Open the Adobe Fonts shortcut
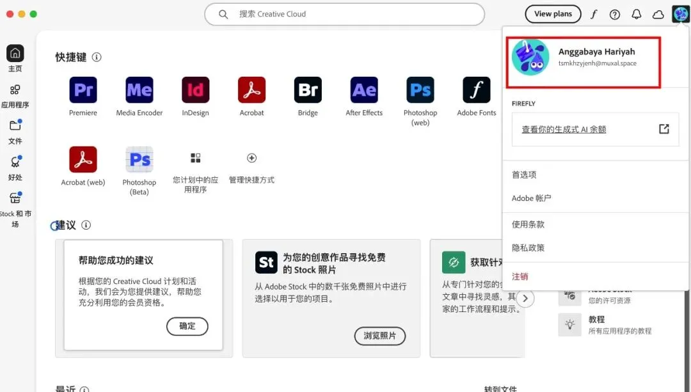The image size is (691, 392). click(x=477, y=90)
